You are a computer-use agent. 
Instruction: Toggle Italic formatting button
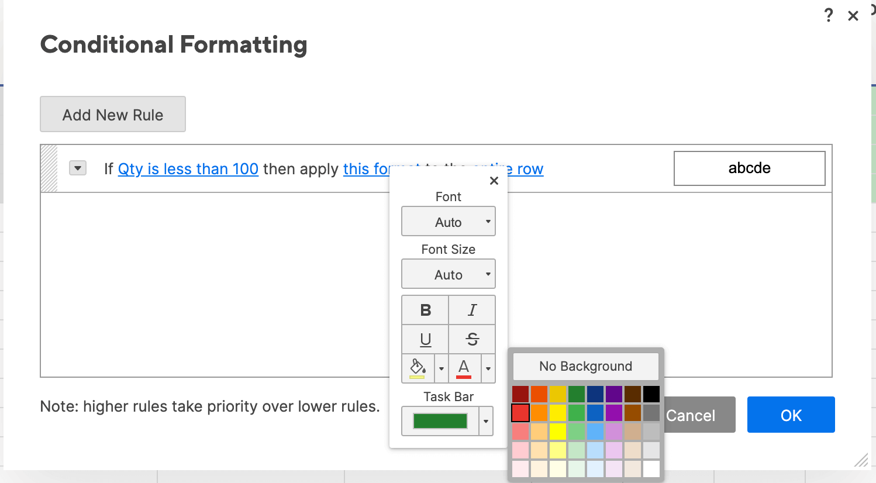tap(472, 310)
